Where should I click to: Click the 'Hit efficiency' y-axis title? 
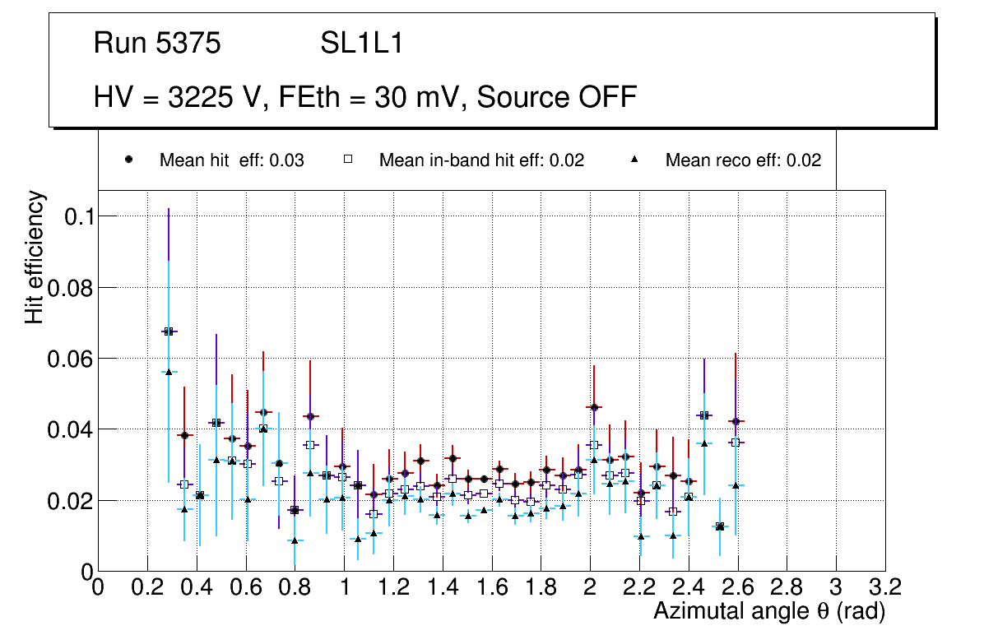pos(35,257)
